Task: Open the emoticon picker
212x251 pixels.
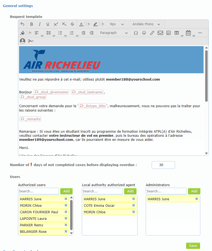Action: pyautogui.click(x=144, y=33)
